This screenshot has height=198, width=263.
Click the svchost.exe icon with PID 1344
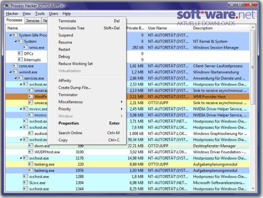[x=25, y=188]
